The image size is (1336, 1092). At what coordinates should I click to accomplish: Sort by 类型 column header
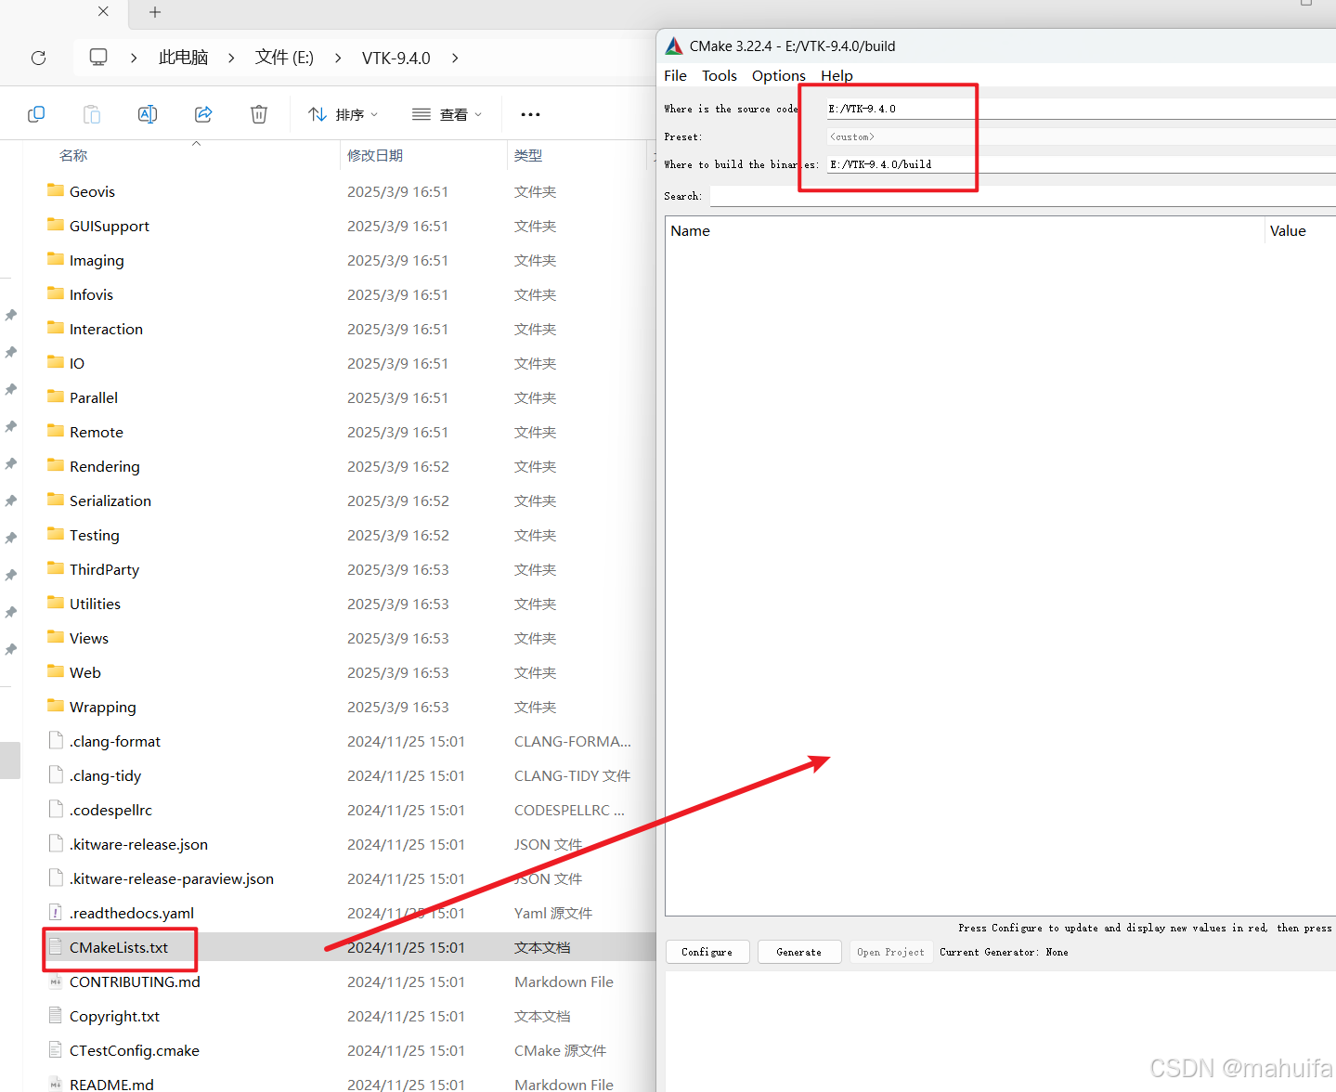point(528,155)
